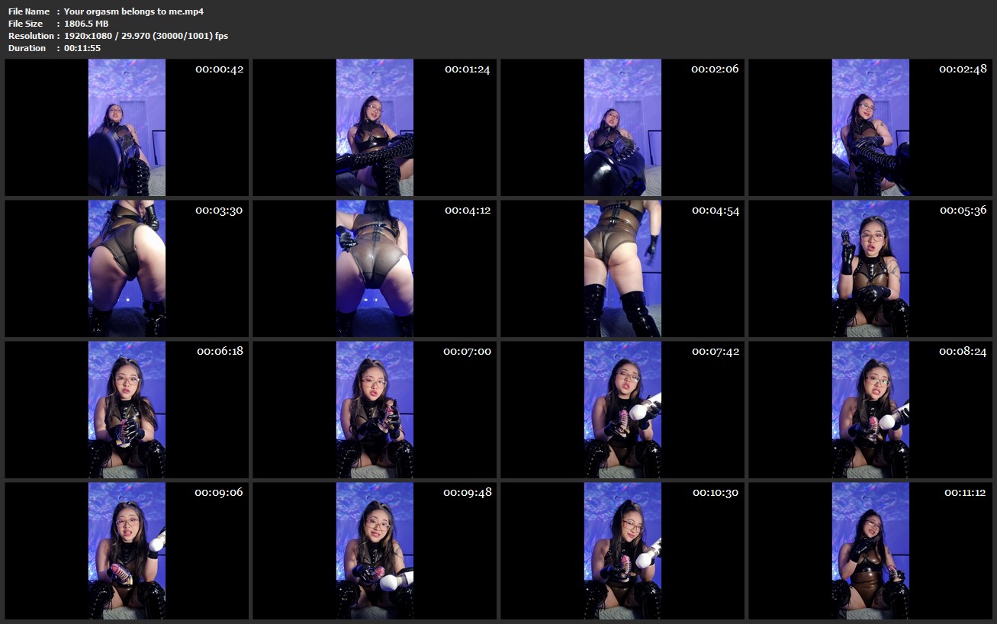The height and width of the screenshot is (624, 997).
Task: Open the thumbnail frame stamped 00:09:48
Action: click(375, 551)
